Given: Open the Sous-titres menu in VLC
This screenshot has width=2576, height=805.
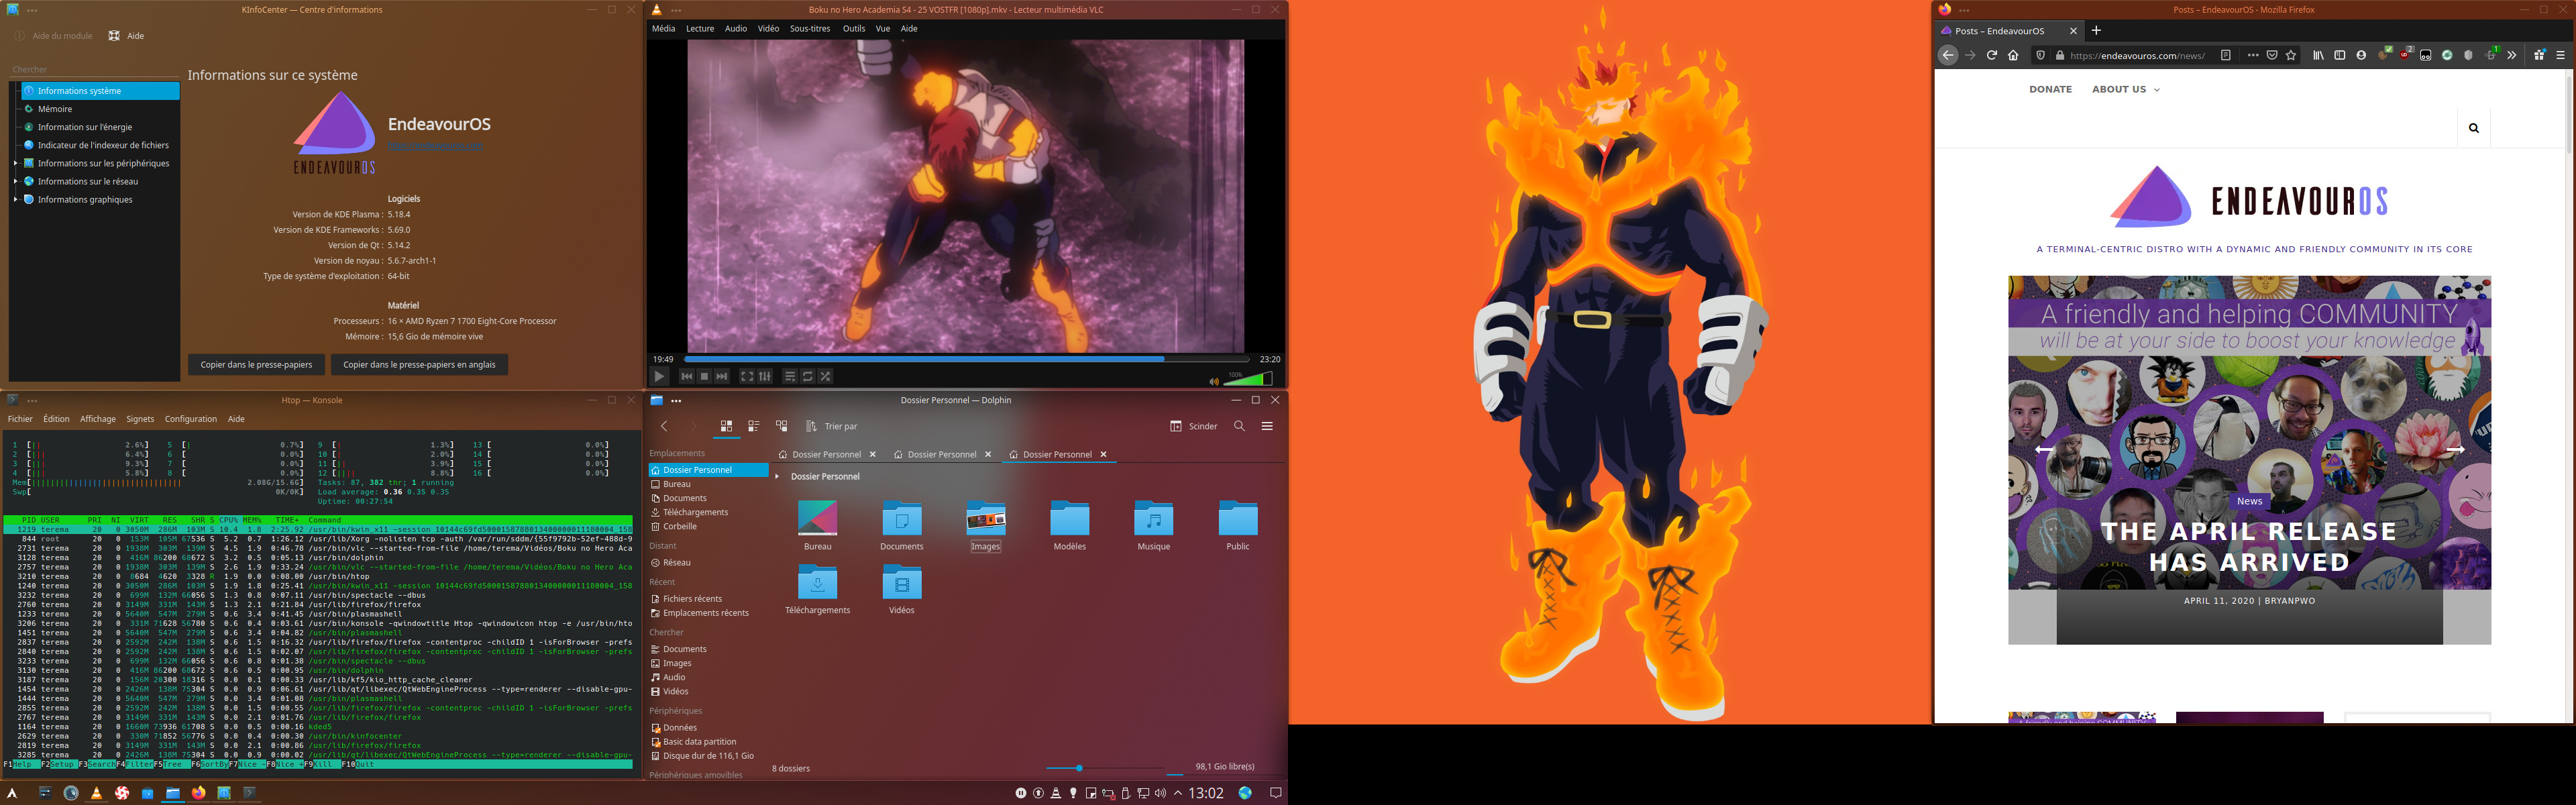Looking at the screenshot, I should click(810, 29).
